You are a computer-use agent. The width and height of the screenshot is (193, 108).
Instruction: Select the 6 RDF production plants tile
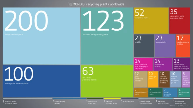(x=184, y=93)
